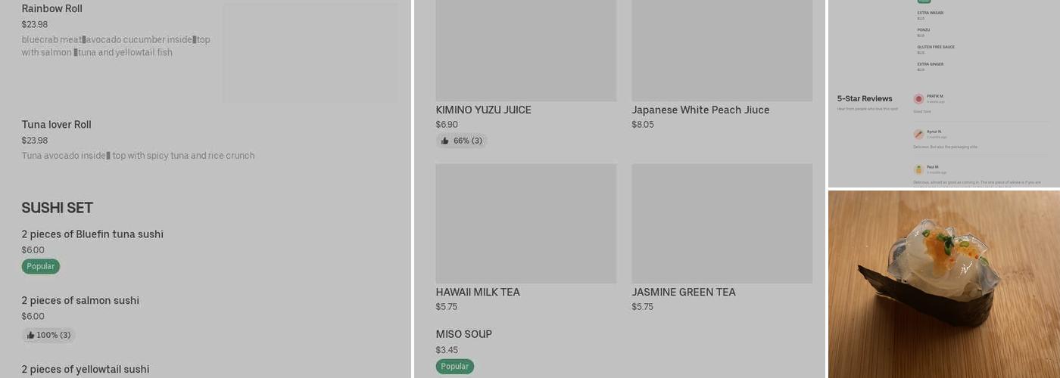
Task: Open the Tuna lover Roll item
Action: point(57,125)
